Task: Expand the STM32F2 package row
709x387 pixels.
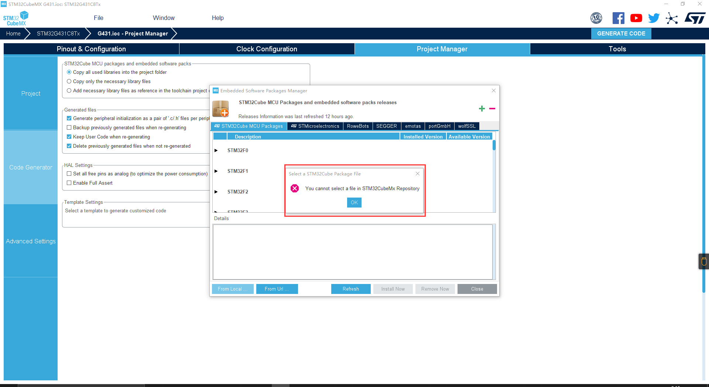Action: click(x=216, y=192)
